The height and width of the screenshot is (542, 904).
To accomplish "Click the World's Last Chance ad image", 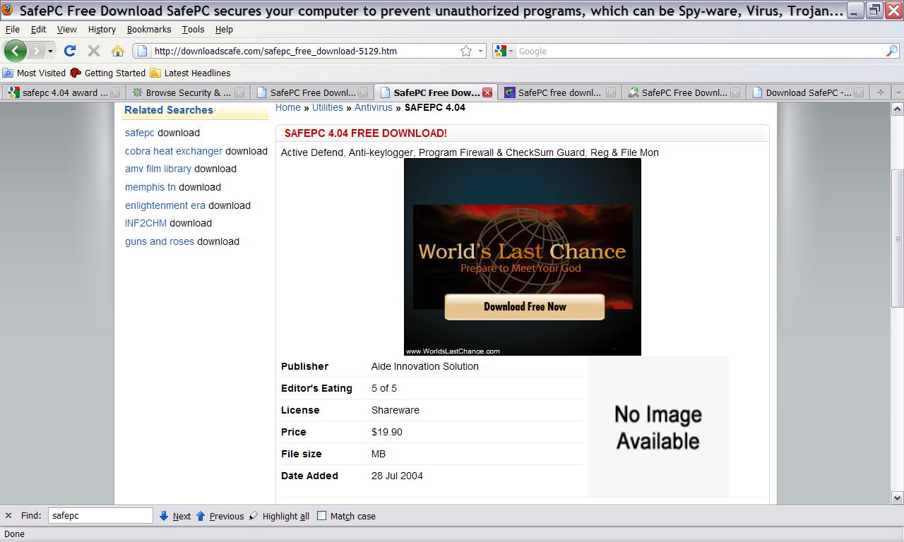I will 523,257.
